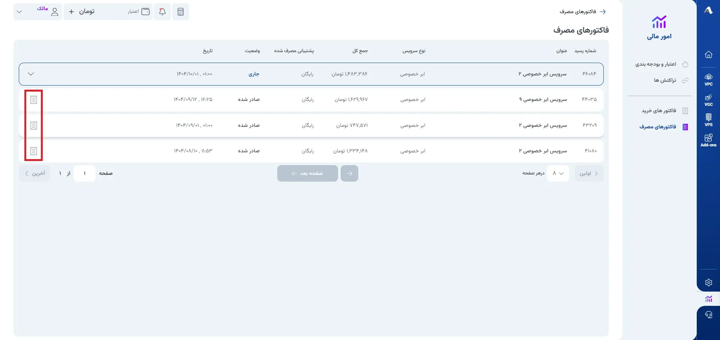Open the per-page count dropdown
The image size is (720, 340).
(x=558, y=173)
